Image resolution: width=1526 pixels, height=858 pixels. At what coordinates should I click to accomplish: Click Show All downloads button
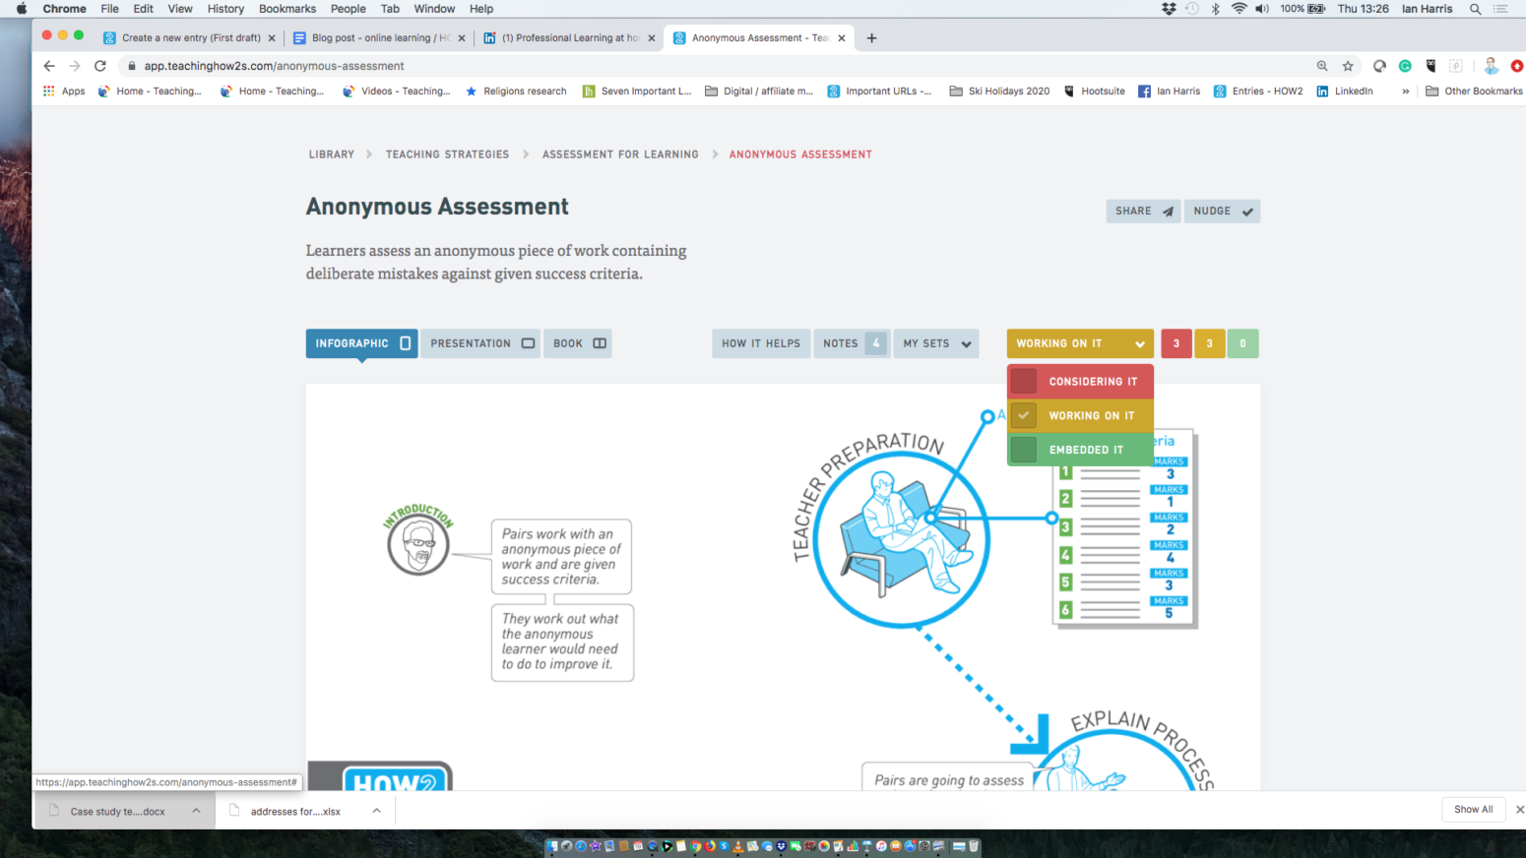(x=1473, y=810)
